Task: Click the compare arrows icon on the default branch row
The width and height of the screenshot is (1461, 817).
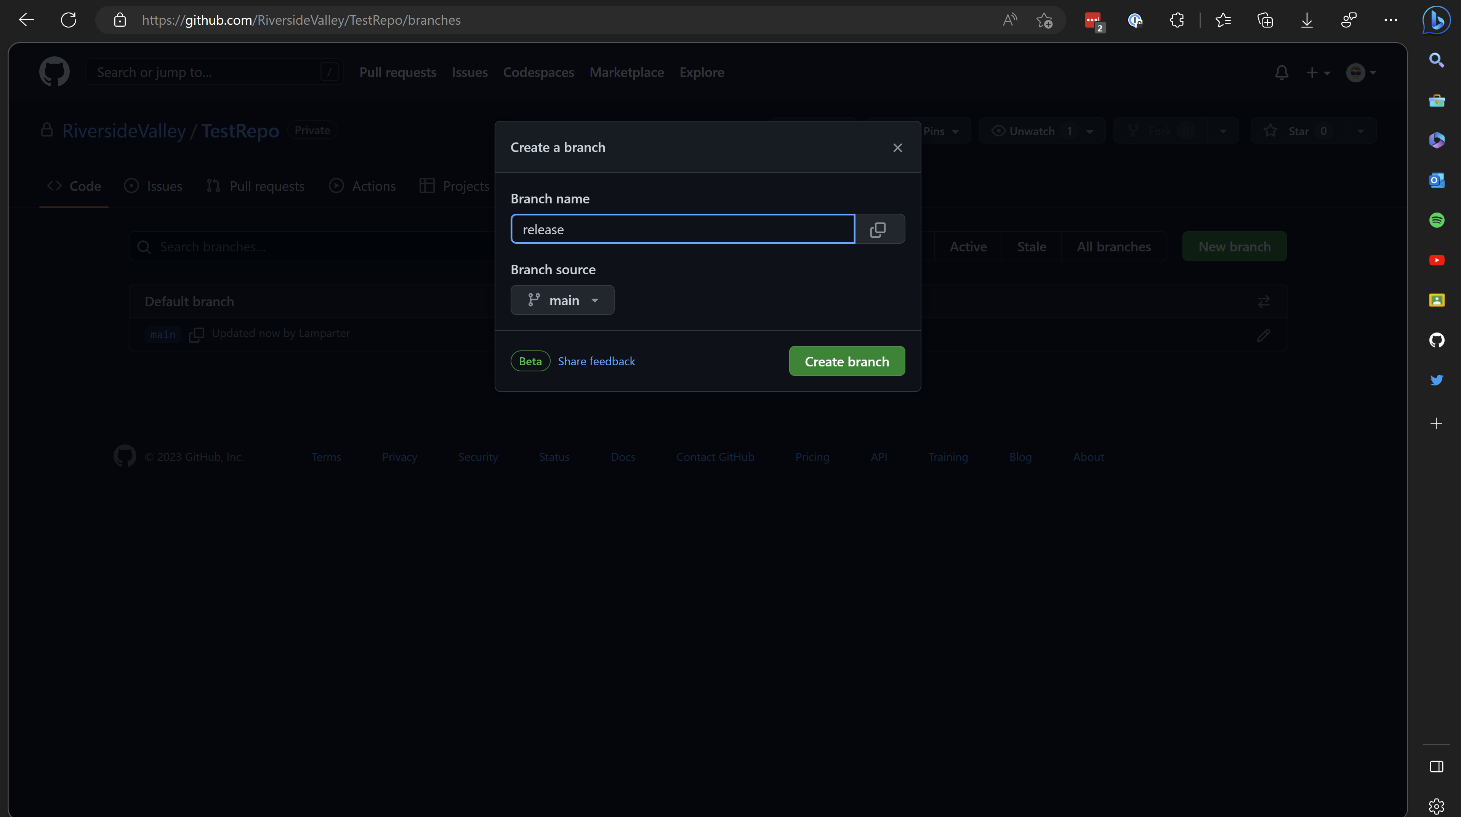Action: tap(1264, 301)
